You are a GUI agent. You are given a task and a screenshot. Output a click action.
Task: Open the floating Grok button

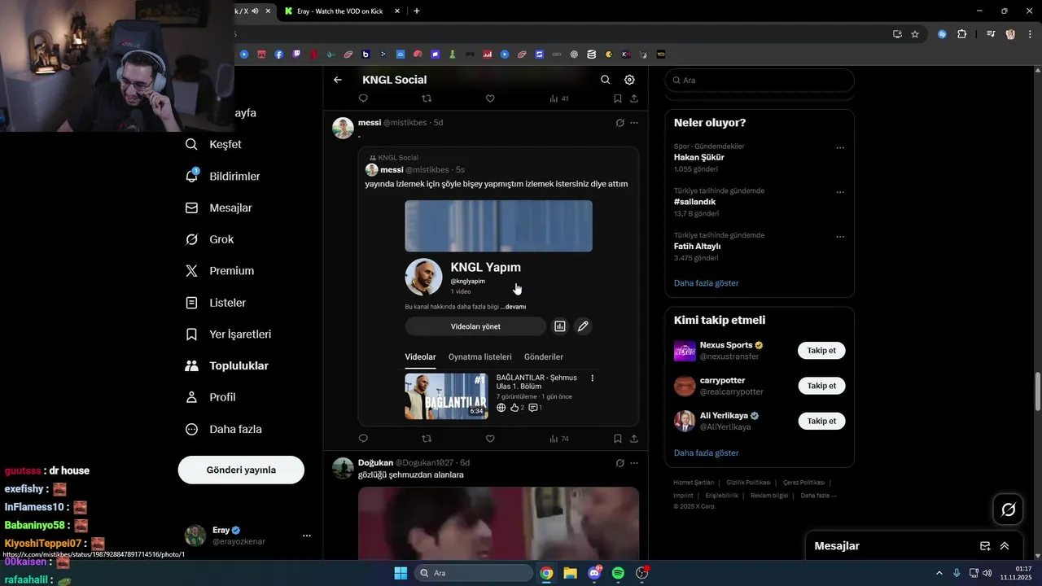tap(1008, 509)
